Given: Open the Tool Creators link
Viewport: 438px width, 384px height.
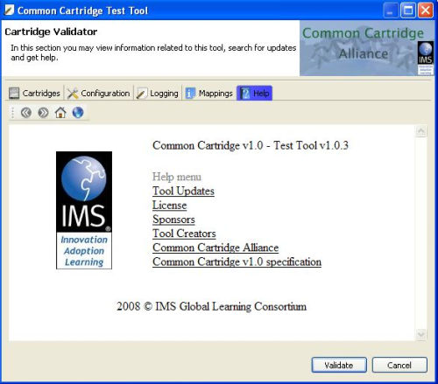Looking at the screenshot, I should tap(184, 234).
